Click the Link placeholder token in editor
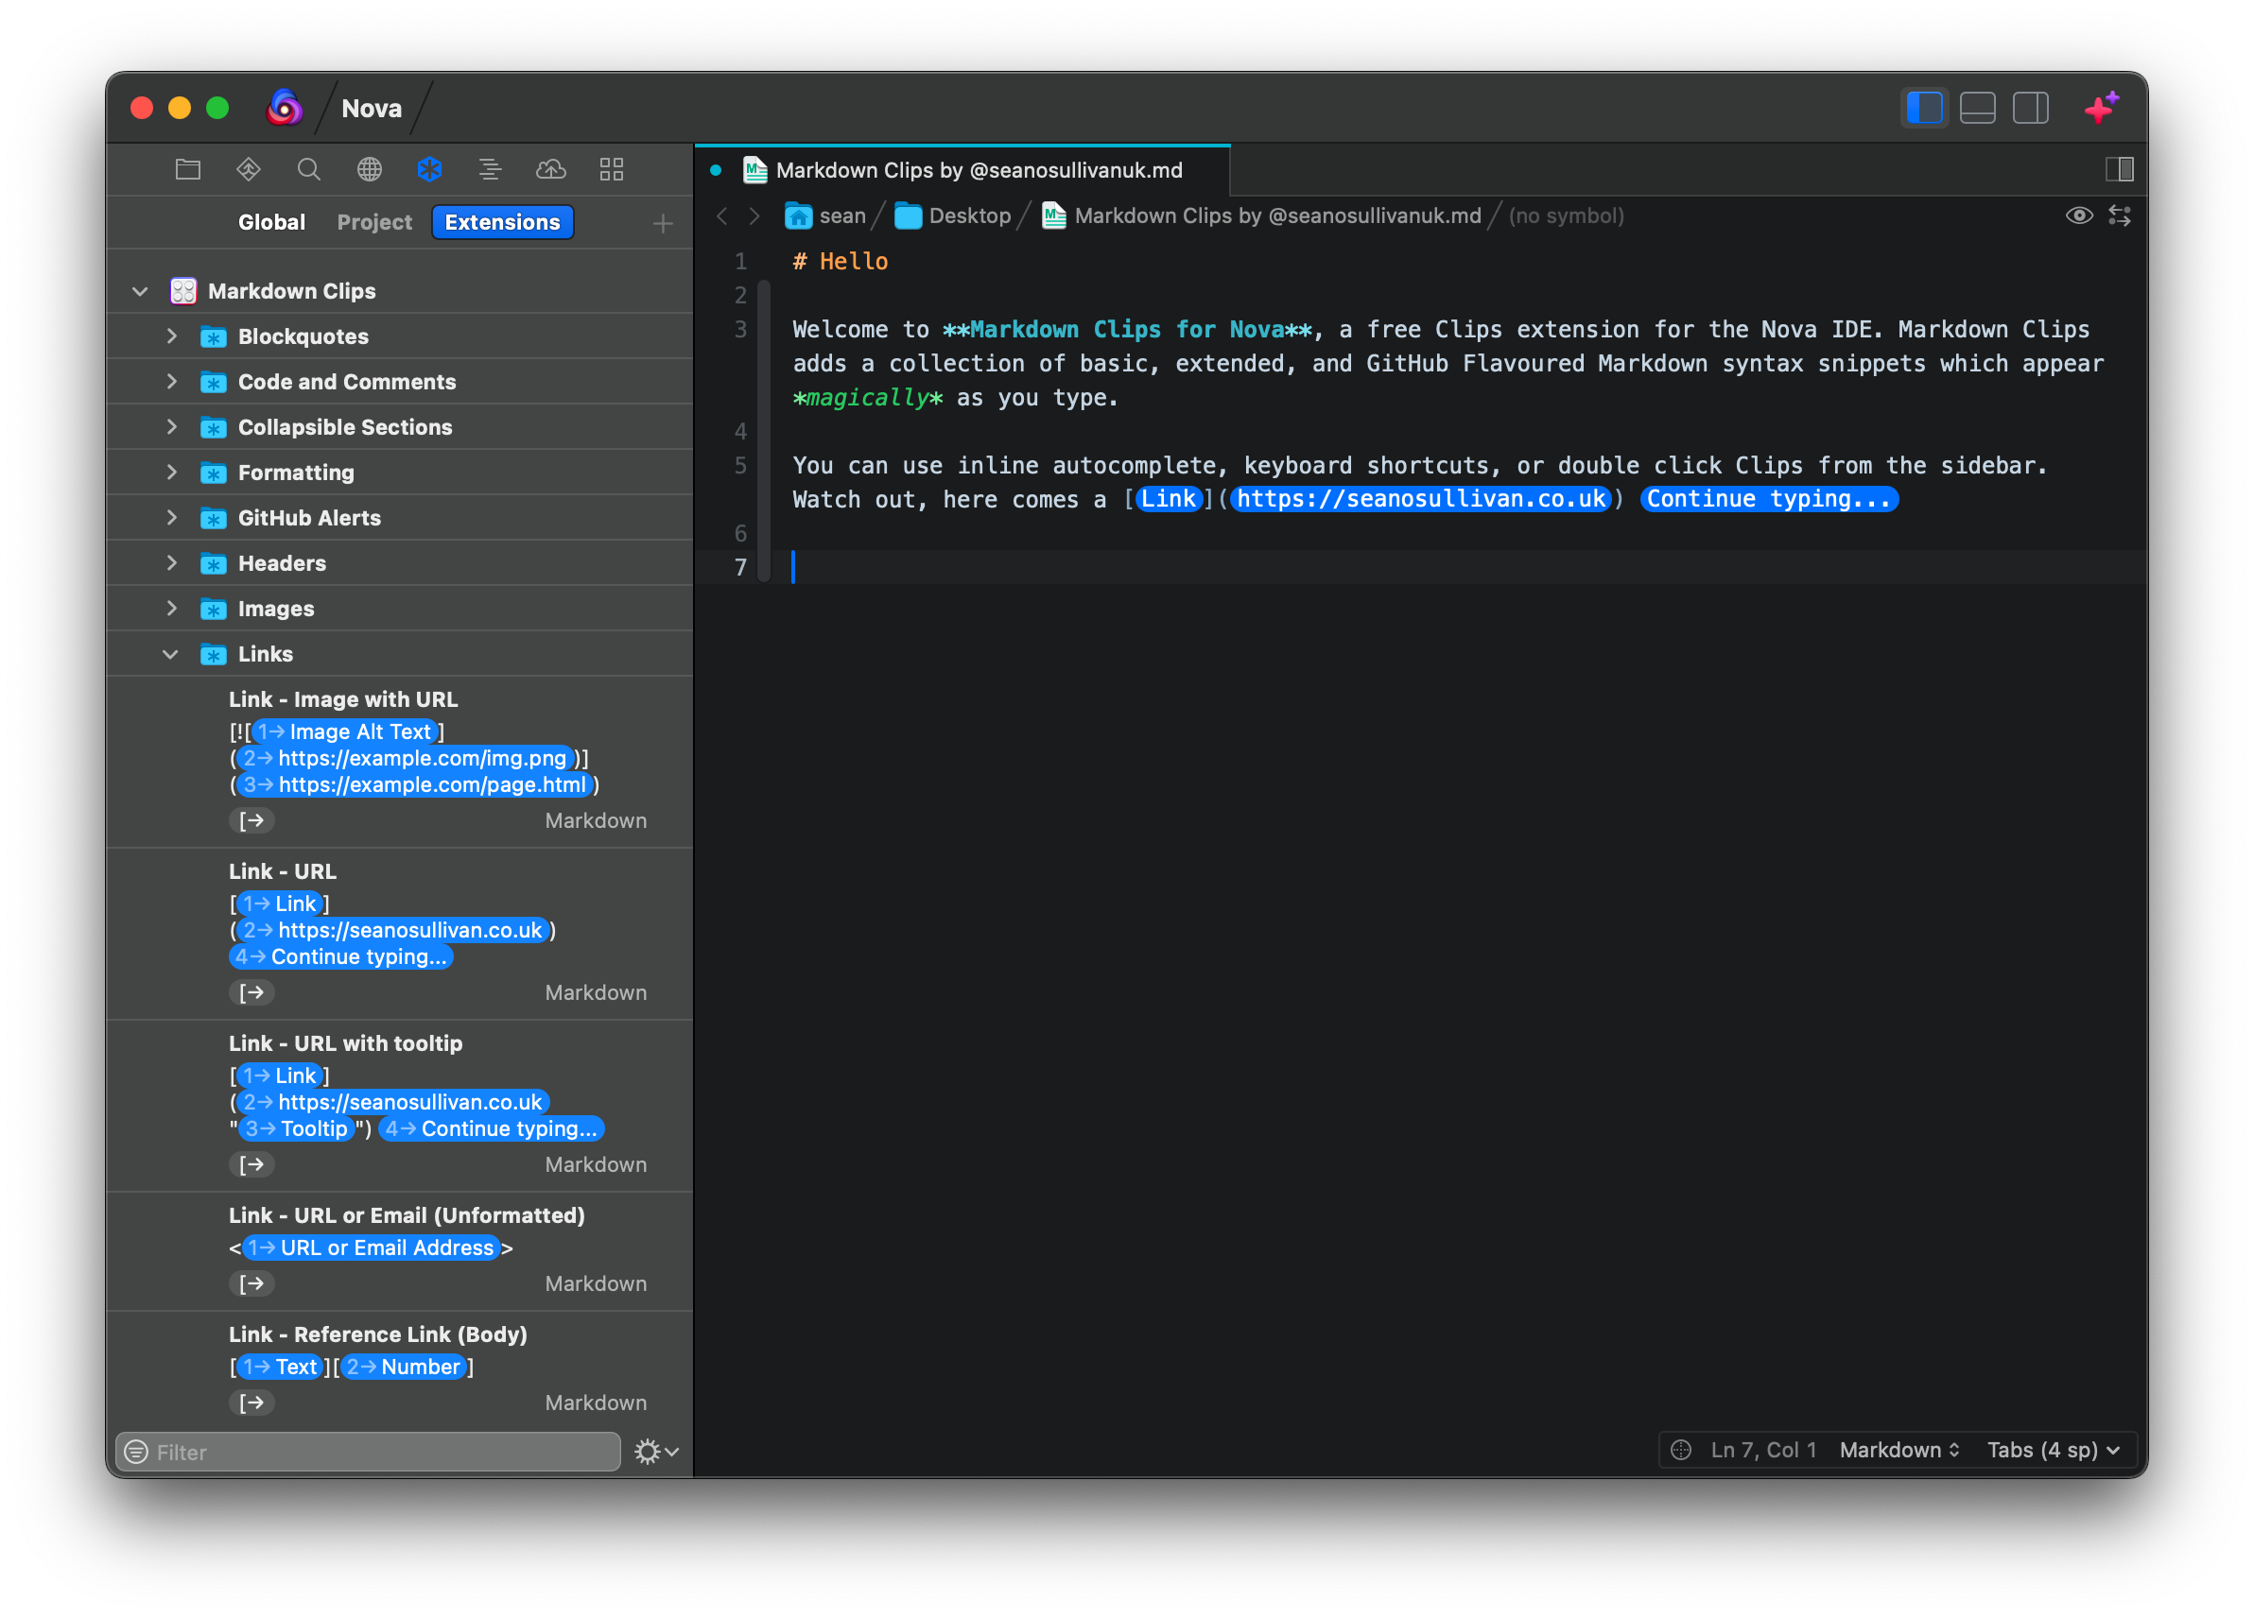Screen dimensions: 2254x1618 tap(1168, 499)
